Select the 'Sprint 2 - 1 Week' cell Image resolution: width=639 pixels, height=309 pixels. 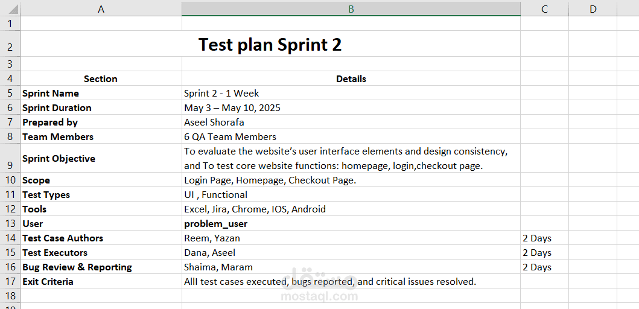[x=351, y=93]
